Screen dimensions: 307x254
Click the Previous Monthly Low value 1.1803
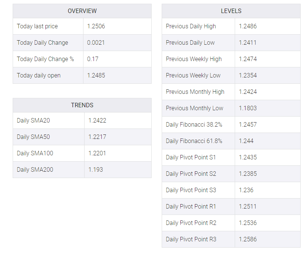click(248, 108)
